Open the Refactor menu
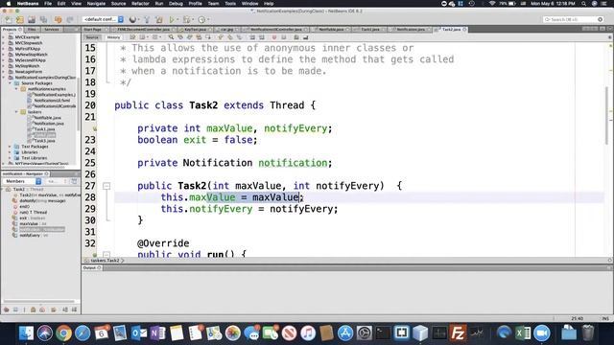The height and width of the screenshot is (345, 614). (140, 4)
